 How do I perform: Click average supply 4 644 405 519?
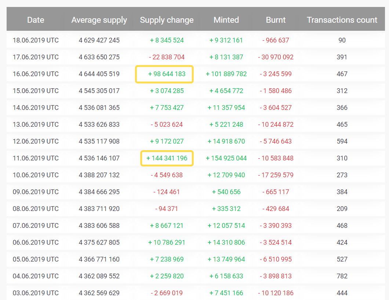(x=99, y=74)
